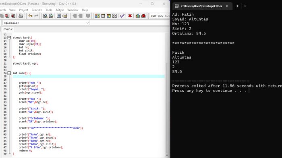Select the C:\Users\User\Desktop console tab

(202, 6)
